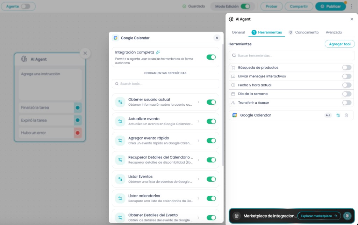Click the settings icon for Actualizar evento

(x=120, y=121)
